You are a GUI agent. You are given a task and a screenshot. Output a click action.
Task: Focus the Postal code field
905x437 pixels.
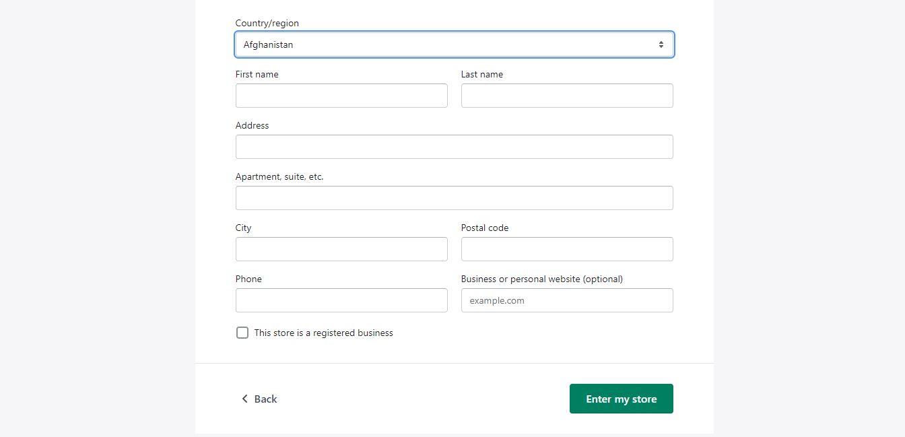click(x=566, y=248)
